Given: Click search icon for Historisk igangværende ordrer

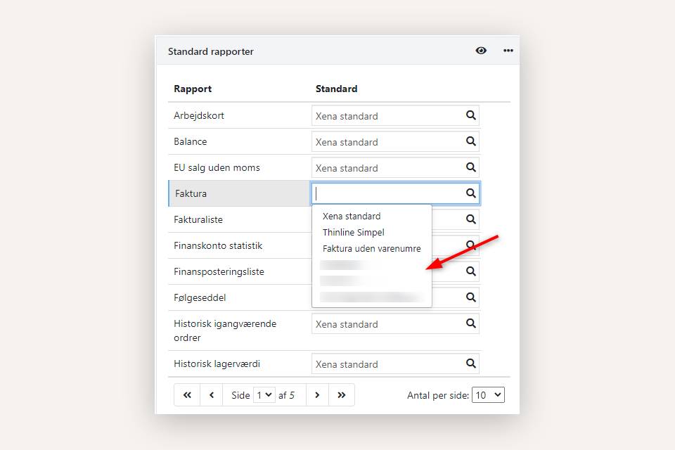Looking at the screenshot, I should click(x=471, y=323).
